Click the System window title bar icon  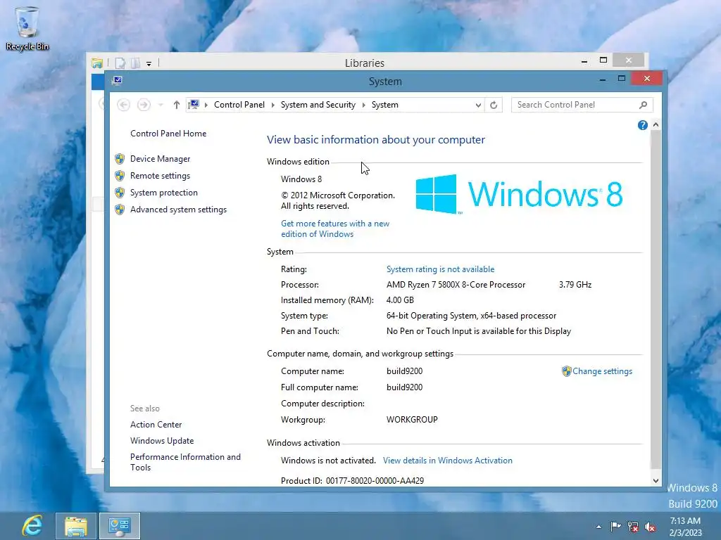(x=118, y=81)
